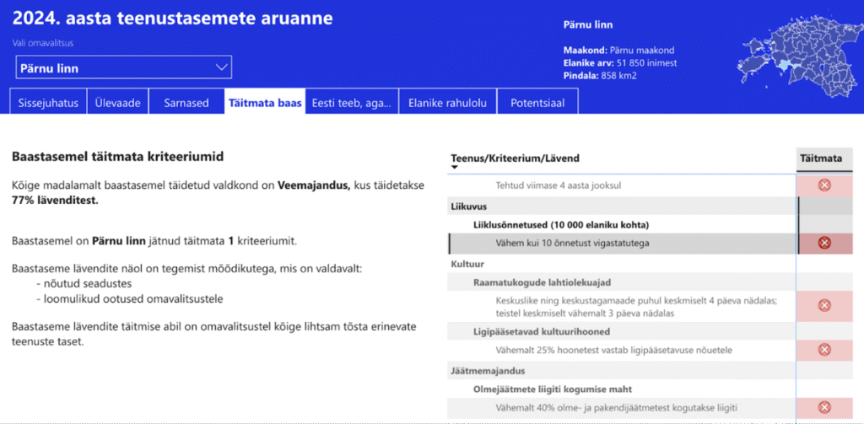Switch to the Ülevaade tab
The height and width of the screenshot is (424, 864).
tap(116, 103)
